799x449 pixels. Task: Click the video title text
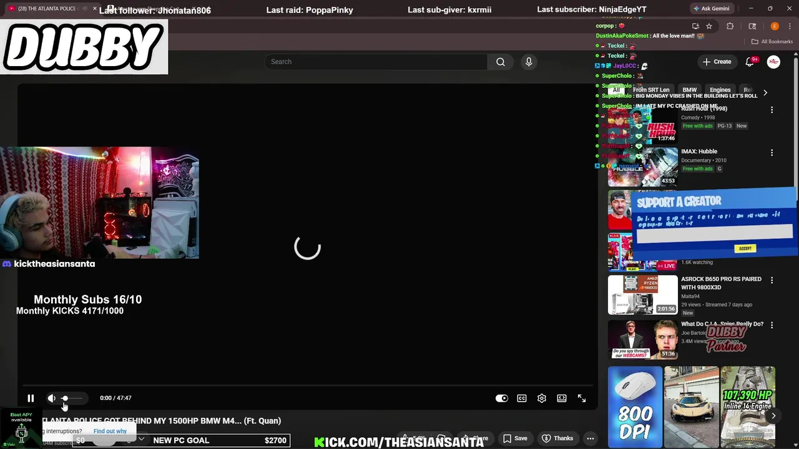click(x=162, y=421)
